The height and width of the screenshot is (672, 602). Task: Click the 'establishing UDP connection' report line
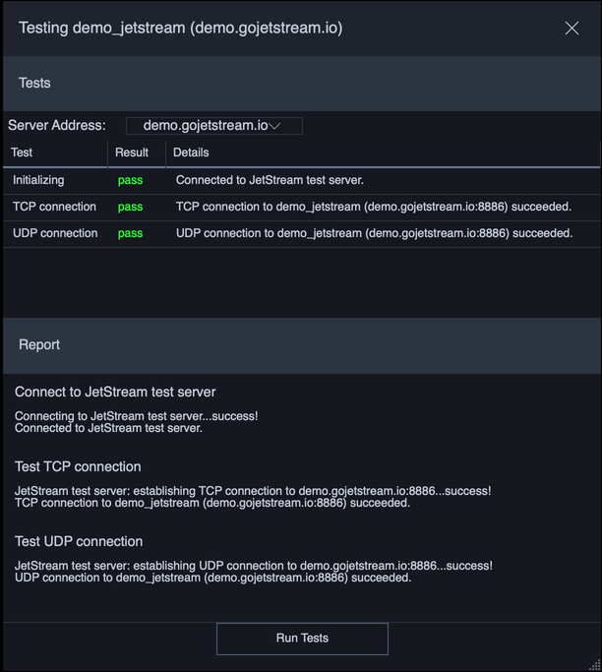point(254,566)
